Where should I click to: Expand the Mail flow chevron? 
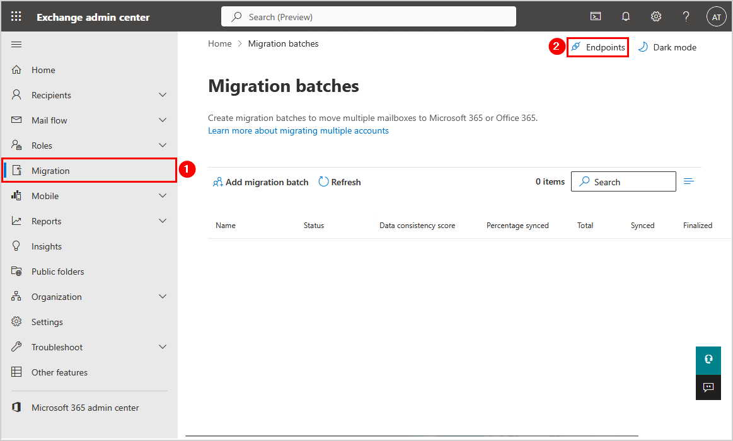click(x=163, y=120)
